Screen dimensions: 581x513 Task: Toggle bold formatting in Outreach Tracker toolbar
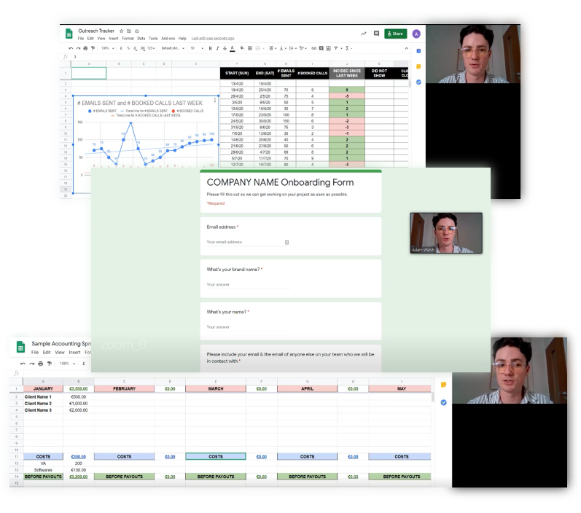point(210,48)
